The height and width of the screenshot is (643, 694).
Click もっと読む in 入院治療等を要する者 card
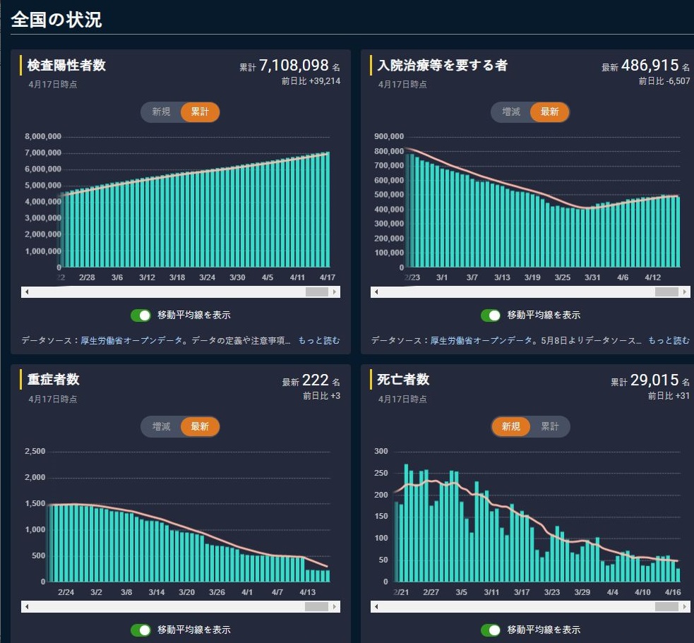coord(668,341)
